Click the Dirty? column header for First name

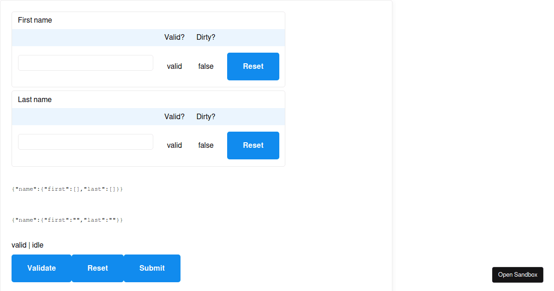[x=205, y=37]
